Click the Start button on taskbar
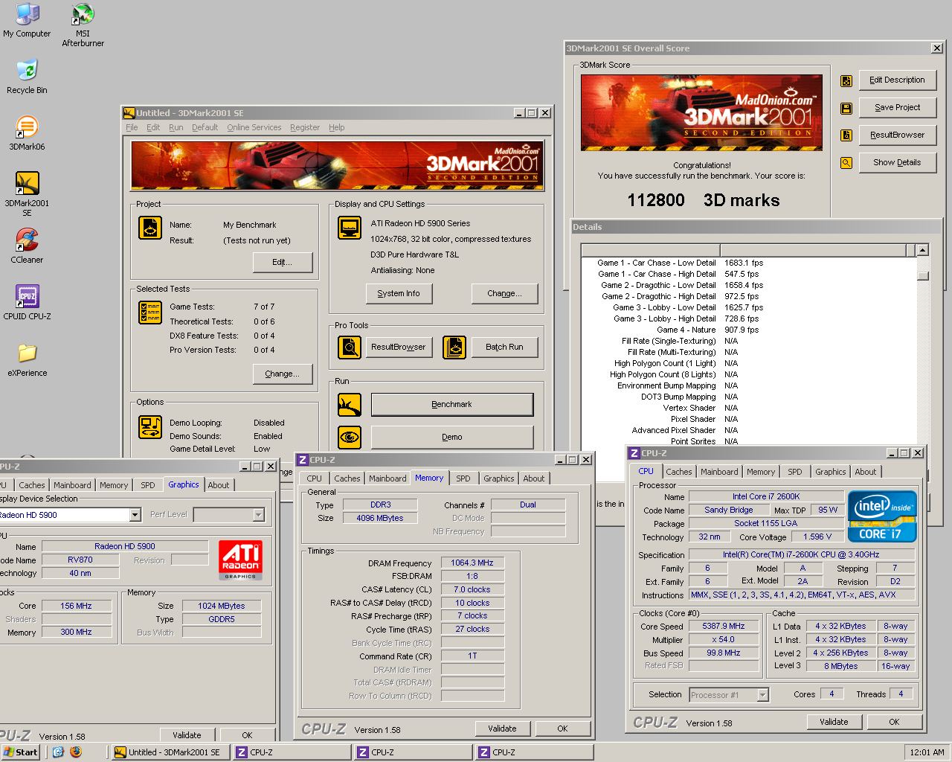Viewport: 952px width, 762px height. (20, 752)
